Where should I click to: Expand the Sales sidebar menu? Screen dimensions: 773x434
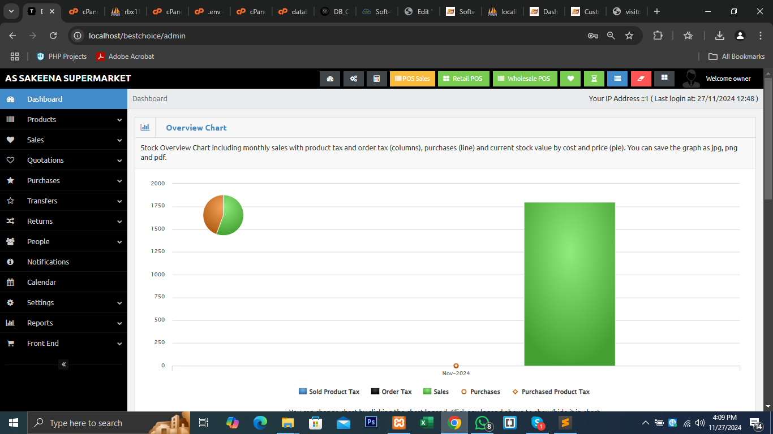click(63, 140)
